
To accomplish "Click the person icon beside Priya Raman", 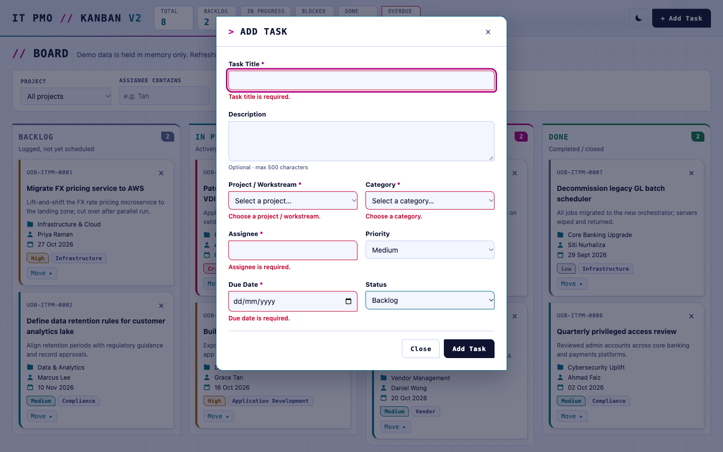I will pos(30,235).
